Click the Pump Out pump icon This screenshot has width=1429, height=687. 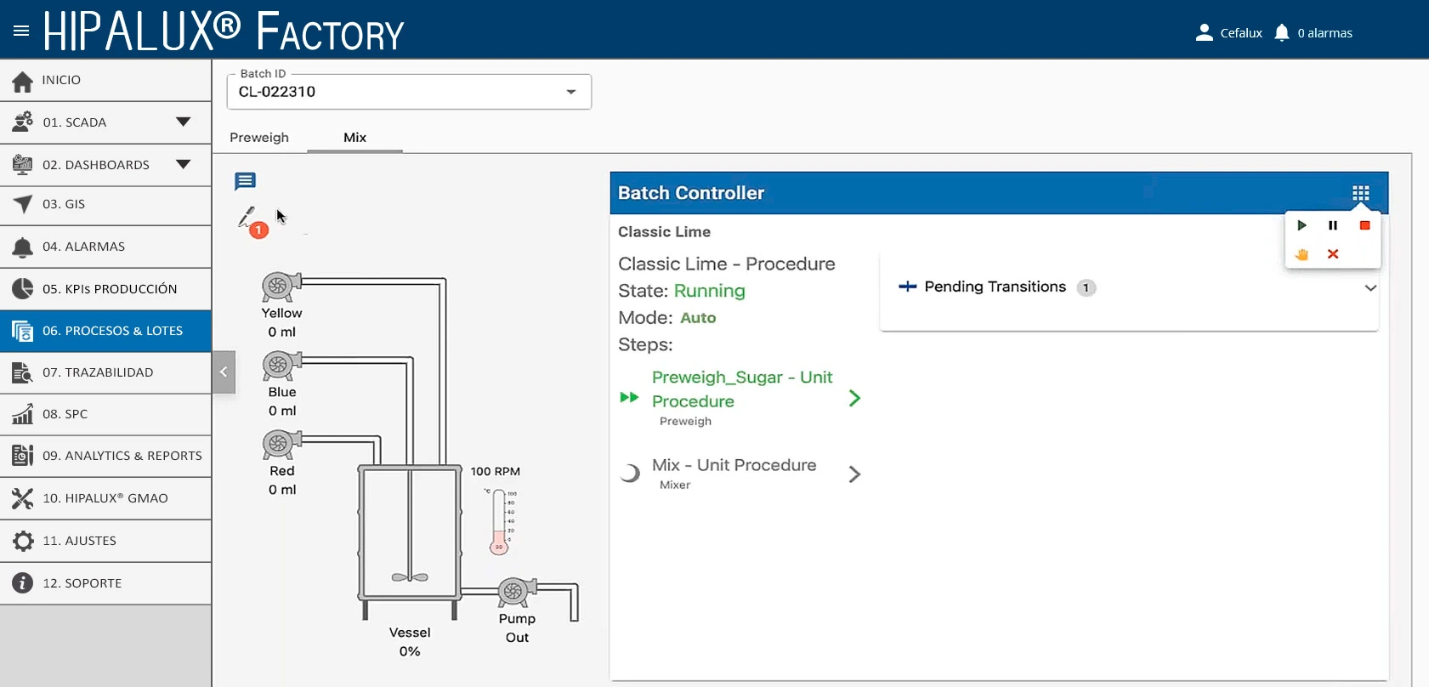(516, 591)
